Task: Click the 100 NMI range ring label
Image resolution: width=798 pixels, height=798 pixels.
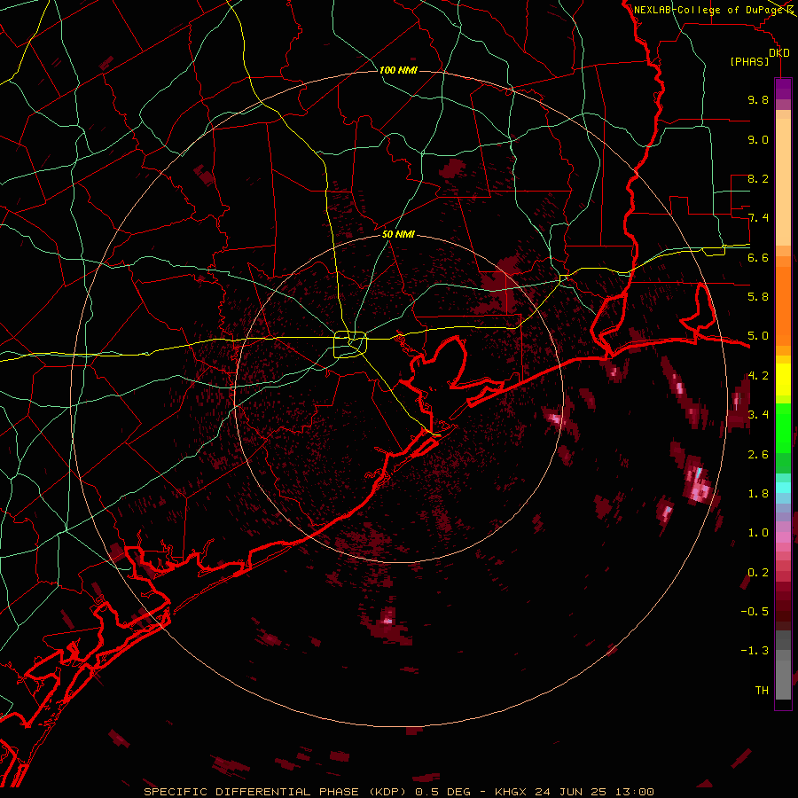Action: [x=398, y=70]
